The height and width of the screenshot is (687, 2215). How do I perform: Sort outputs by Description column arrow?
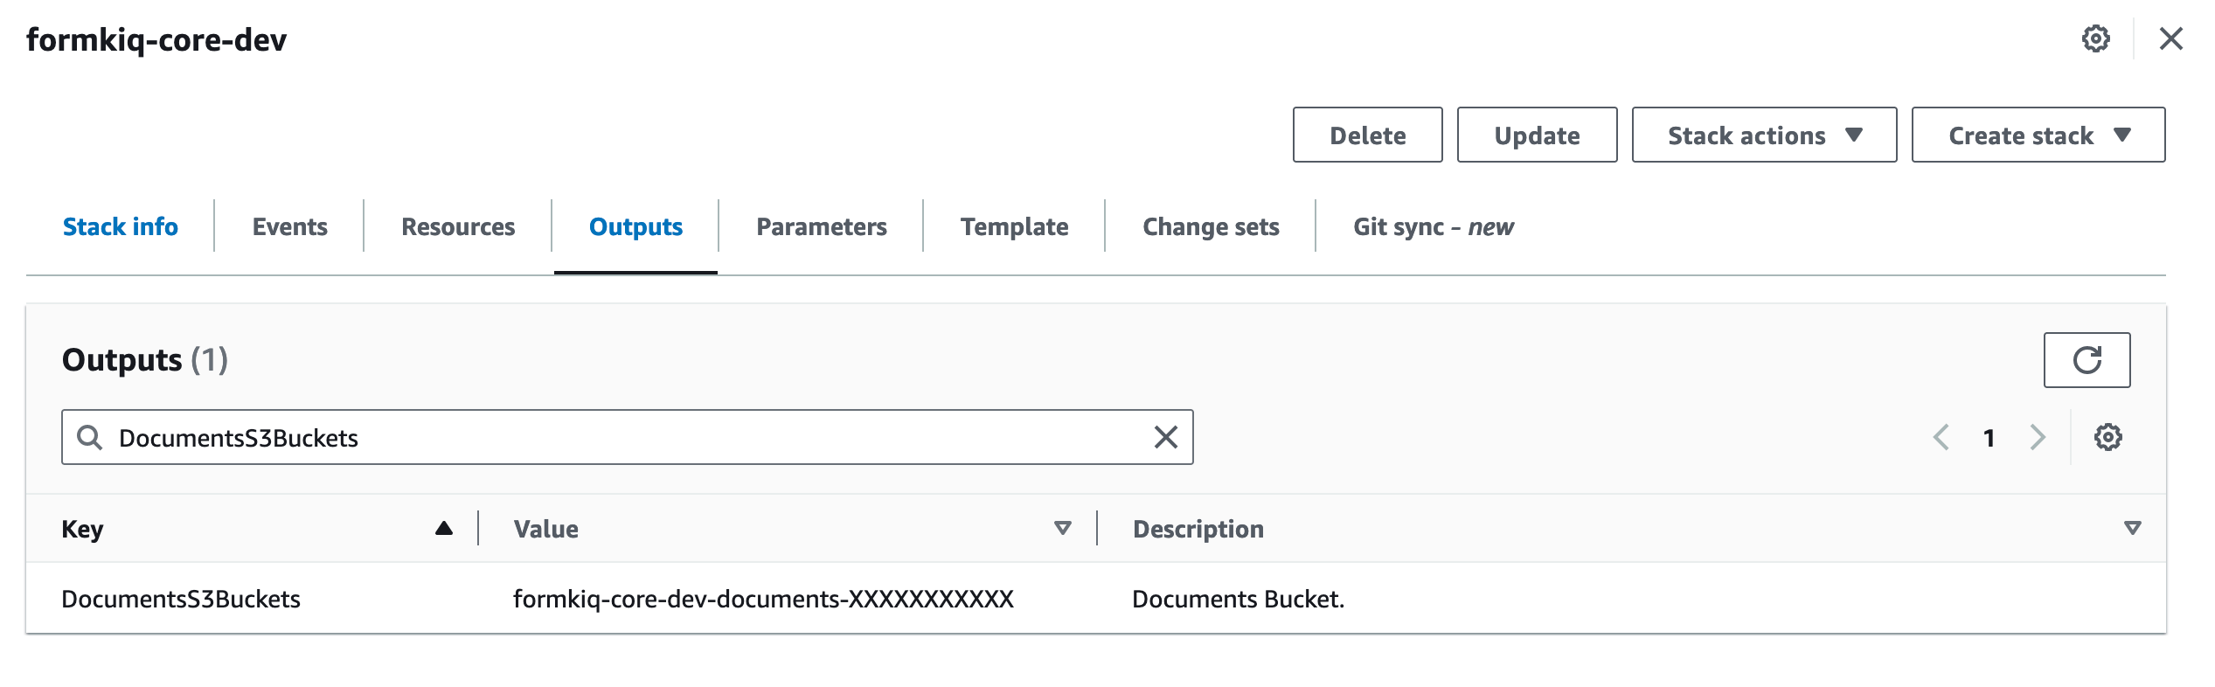(x=2133, y=528)
